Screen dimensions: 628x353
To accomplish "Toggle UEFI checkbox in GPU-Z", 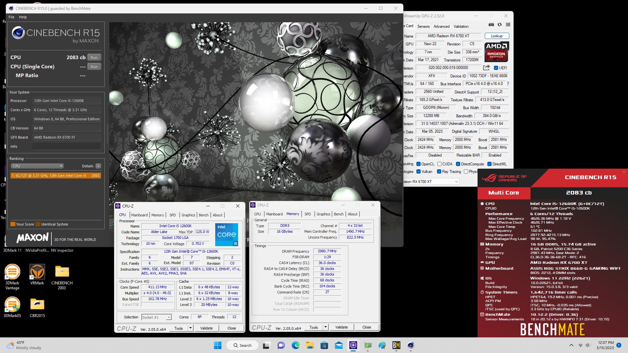I will coord(496,68).
